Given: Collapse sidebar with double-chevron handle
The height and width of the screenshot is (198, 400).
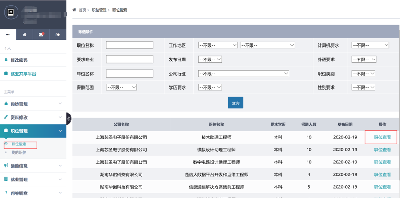Looking at the screenshot, I should pyautogui.click(x=68, y=119).
